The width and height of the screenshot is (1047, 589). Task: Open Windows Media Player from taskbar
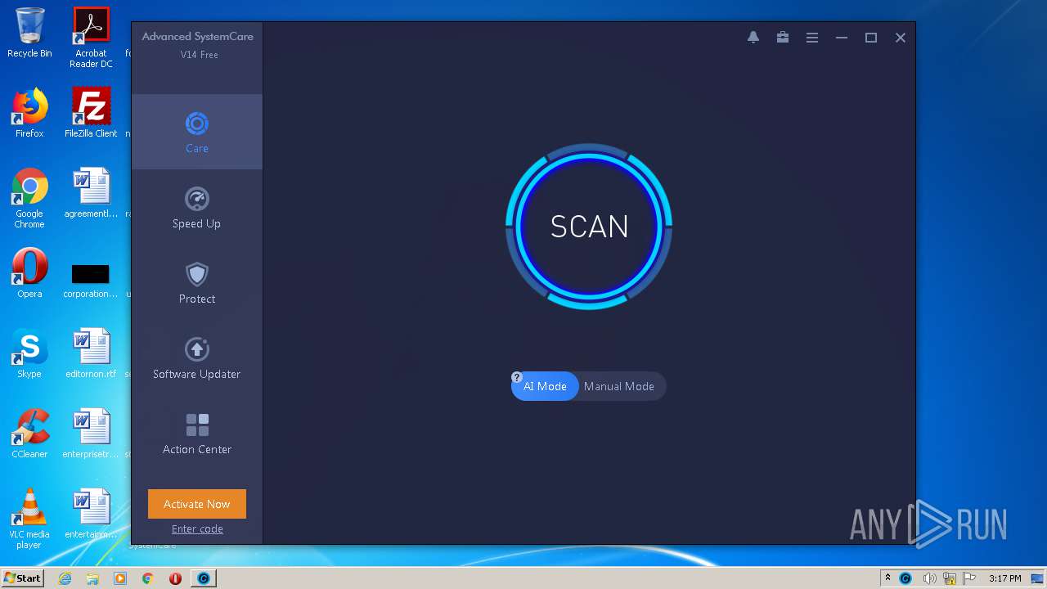point(120,578)
